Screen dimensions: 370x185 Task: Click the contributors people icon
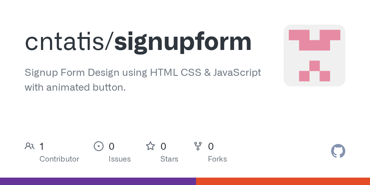30,146
